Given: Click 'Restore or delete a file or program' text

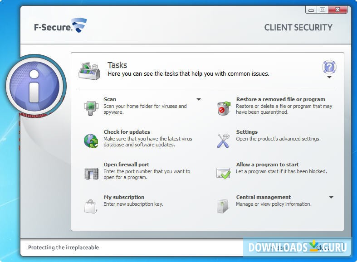Looking at the screenshot, I should [x=284, y=109].
